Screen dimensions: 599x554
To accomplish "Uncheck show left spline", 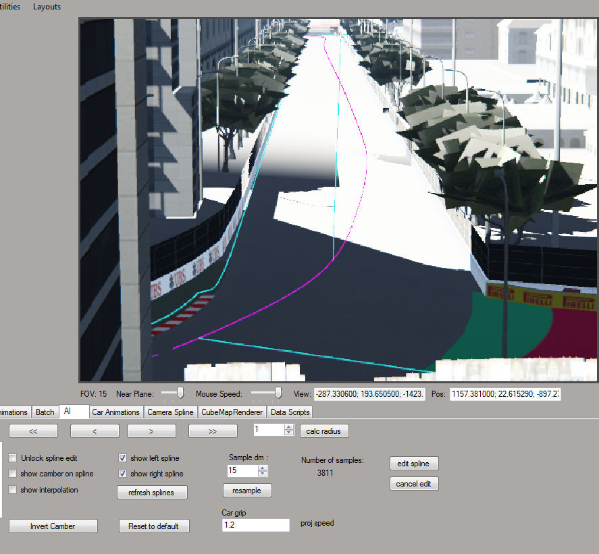I will coord(123,458).
